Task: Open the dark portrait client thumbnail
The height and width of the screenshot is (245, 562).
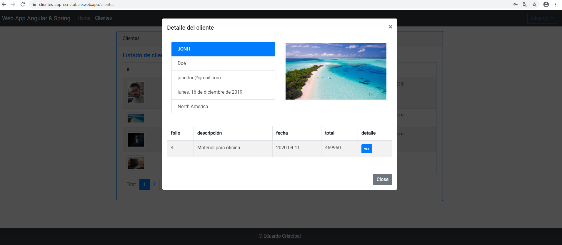Action: 136,140
